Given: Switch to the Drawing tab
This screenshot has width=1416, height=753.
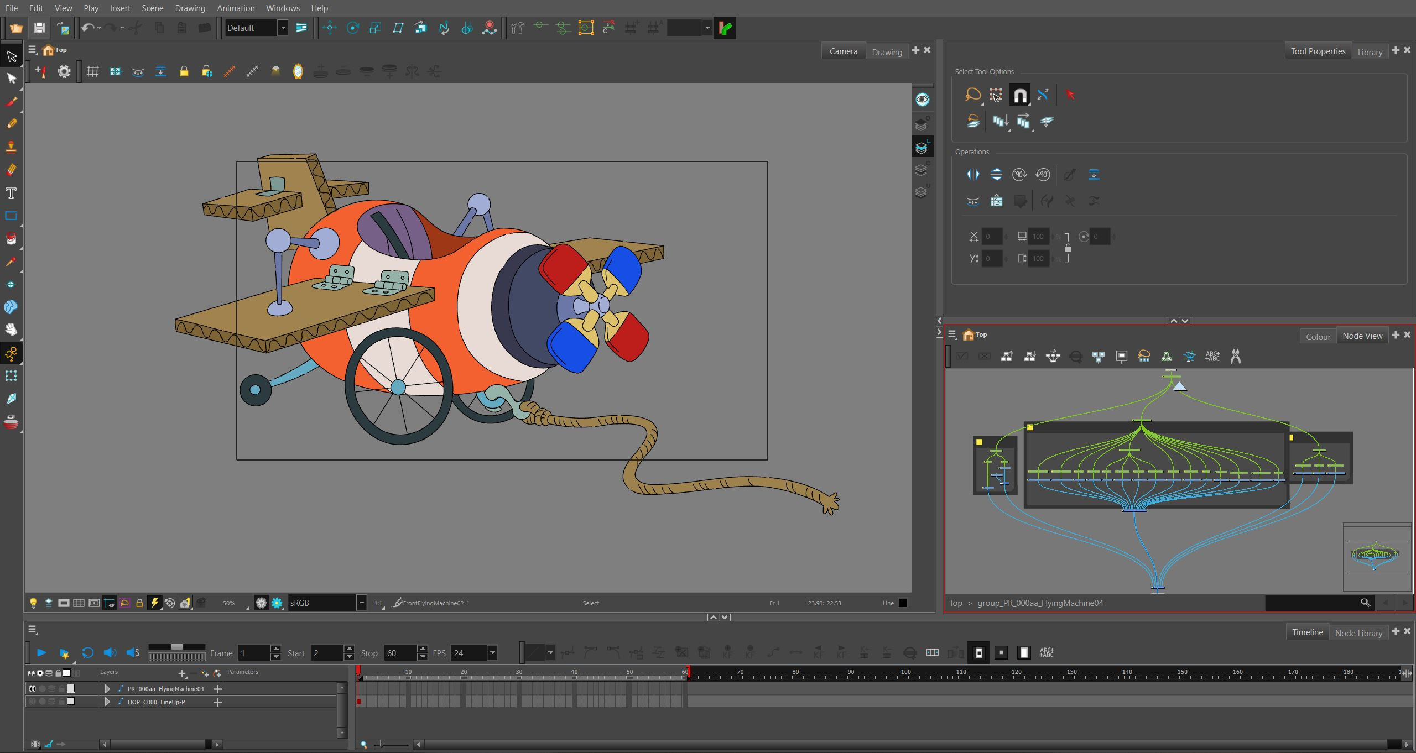Looking at the screenshot, I should pyautogui.click(x=887, y=52).
